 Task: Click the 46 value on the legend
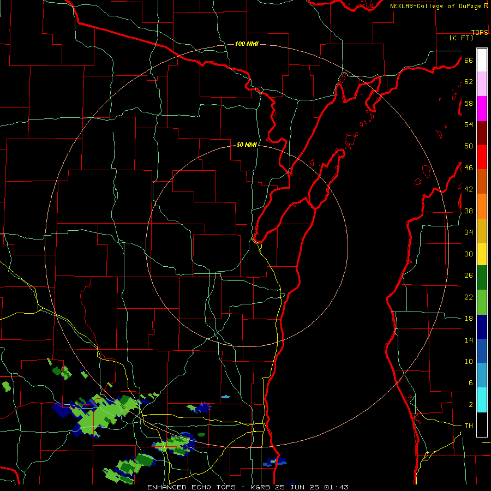(469, 167)
